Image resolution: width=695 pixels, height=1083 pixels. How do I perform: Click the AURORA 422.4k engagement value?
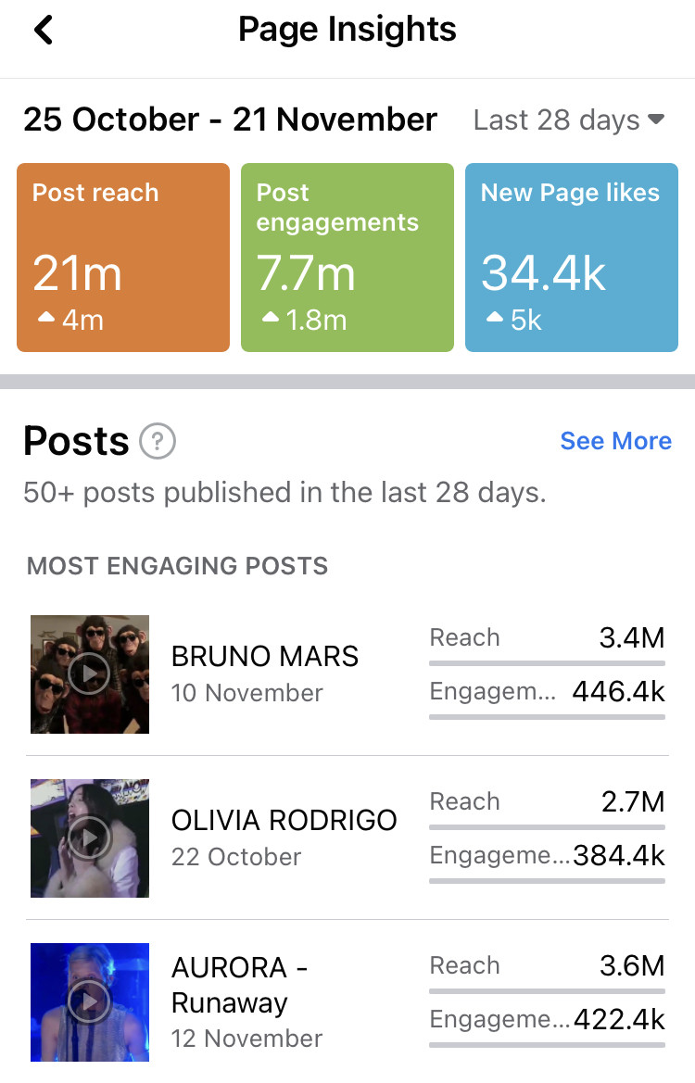coord(619,1020)
